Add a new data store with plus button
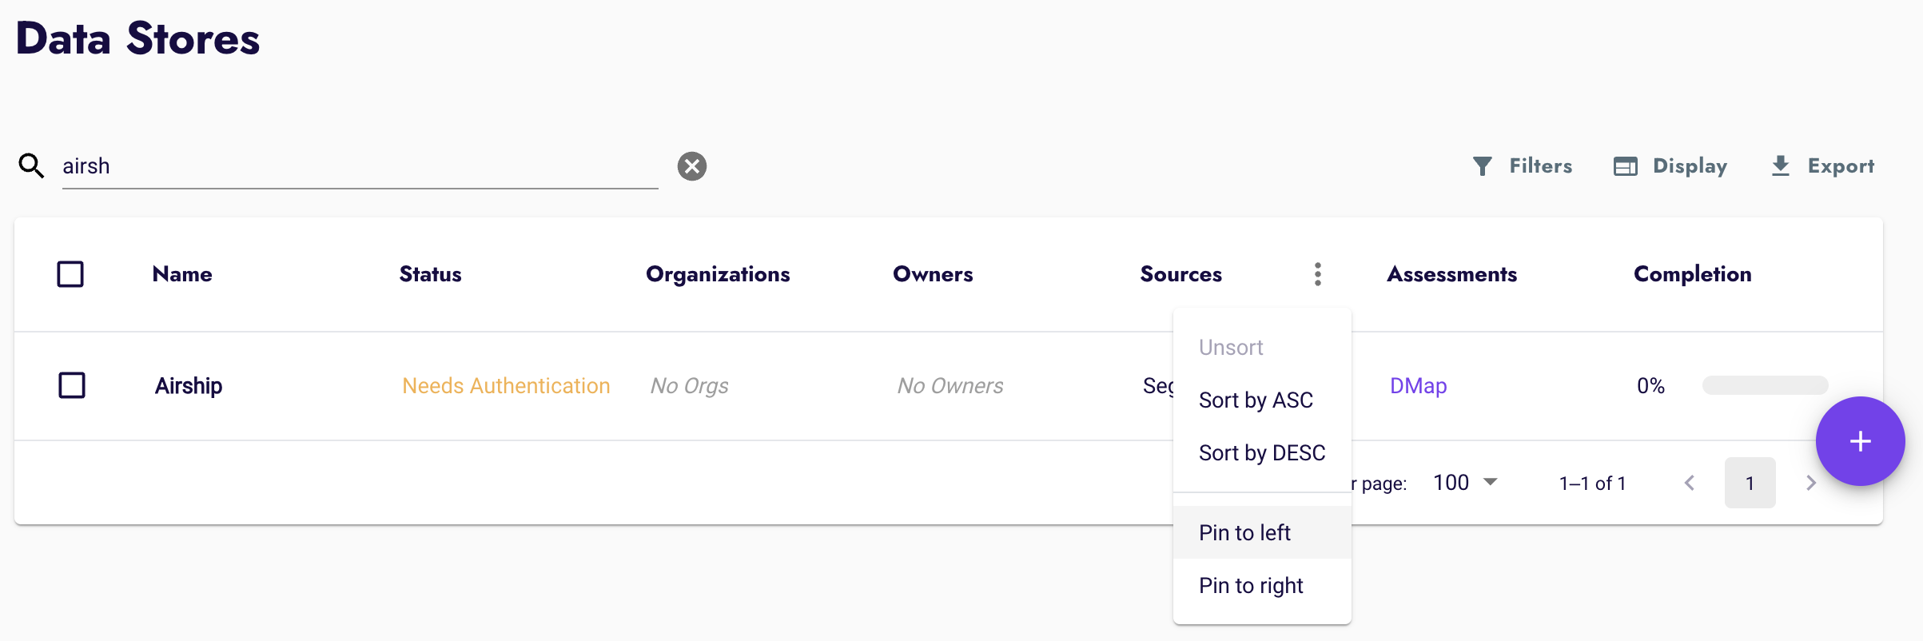The image size is (1923, 641). [1860, 441]
